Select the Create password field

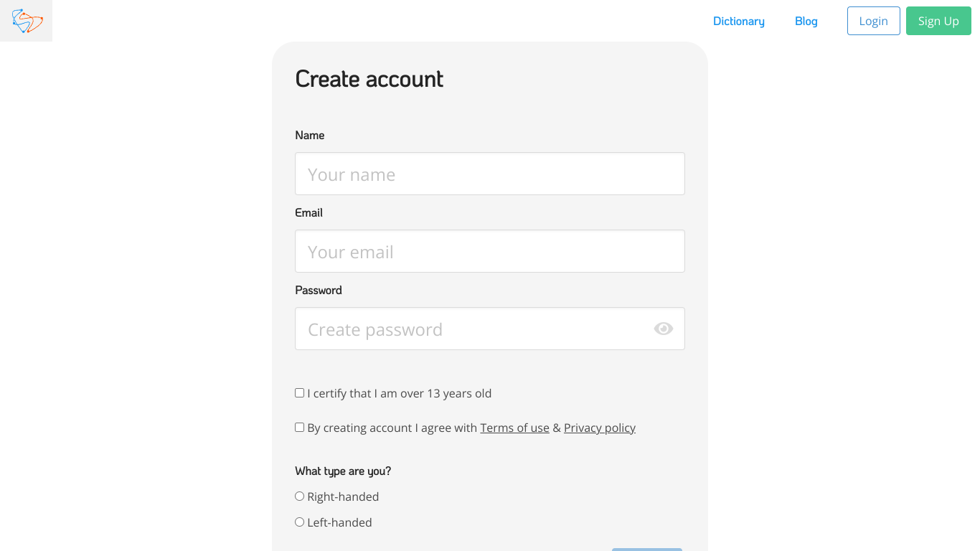click(x=490, y=329)
